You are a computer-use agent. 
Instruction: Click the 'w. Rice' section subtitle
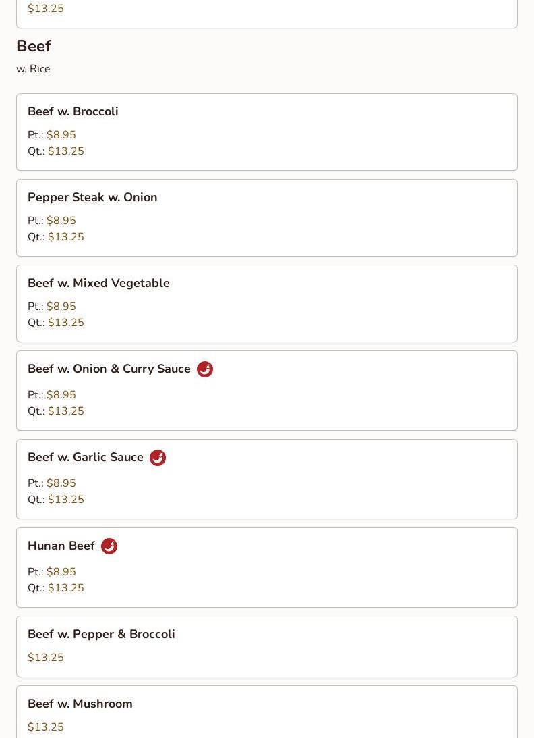33,69
